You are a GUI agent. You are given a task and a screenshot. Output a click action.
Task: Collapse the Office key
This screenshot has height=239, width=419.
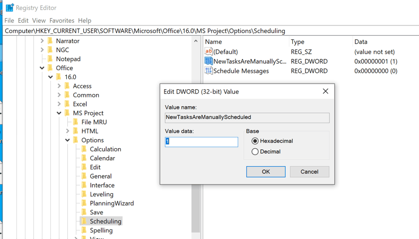tap(42, 68)
